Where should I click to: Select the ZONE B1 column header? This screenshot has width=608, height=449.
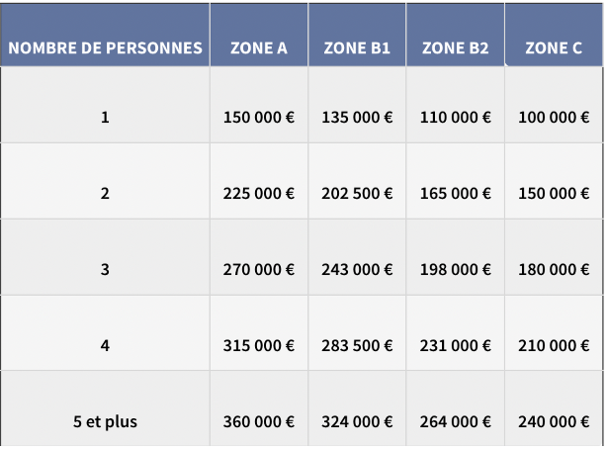[357, 47]
